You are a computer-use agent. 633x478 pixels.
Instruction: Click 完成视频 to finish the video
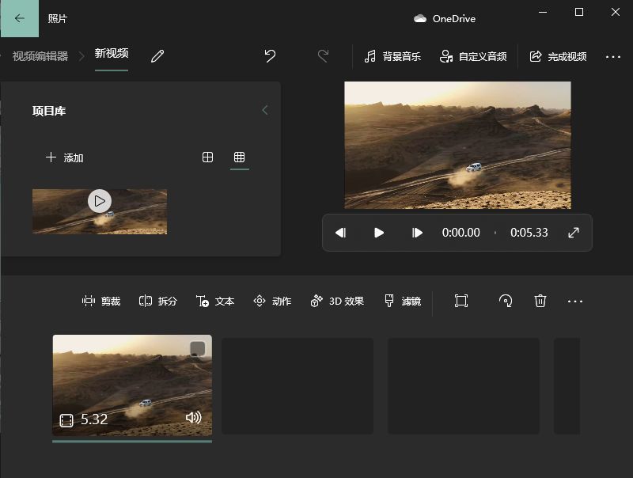point(558,56)
